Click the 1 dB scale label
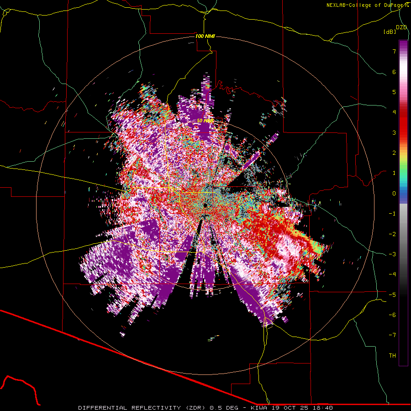411x411 pixels. coord(394,173)
